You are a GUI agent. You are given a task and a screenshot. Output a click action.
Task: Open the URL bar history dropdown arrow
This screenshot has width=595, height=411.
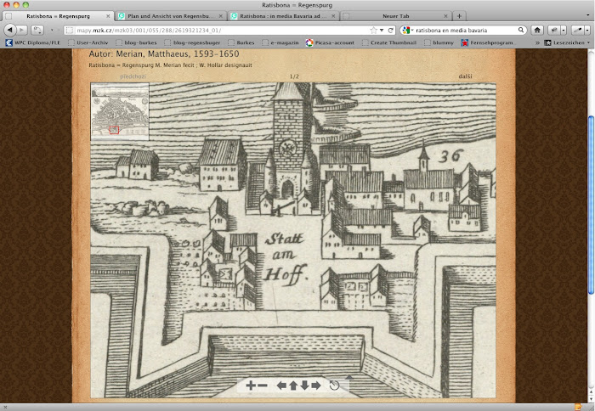[x=382, y=30]
